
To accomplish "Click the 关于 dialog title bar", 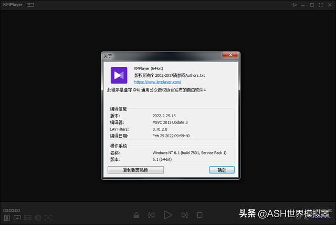I will pyautogui.click(x=162, y=56).
